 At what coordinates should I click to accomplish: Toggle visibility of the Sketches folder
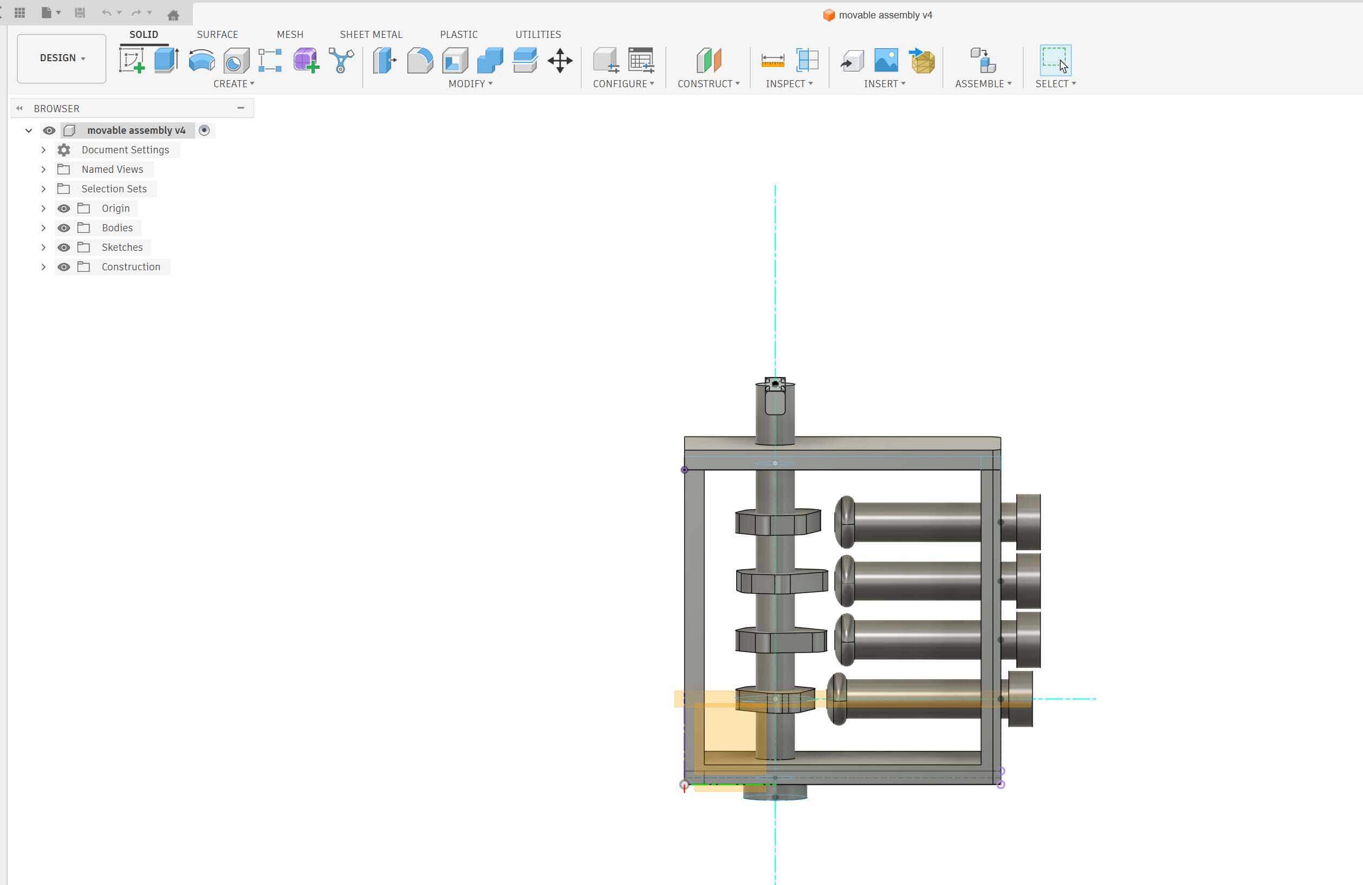[x=63, y=247]
